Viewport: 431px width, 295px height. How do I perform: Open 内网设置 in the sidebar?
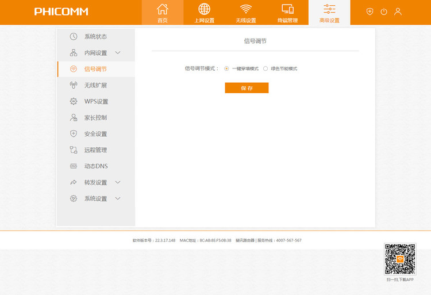coord(96,52)
